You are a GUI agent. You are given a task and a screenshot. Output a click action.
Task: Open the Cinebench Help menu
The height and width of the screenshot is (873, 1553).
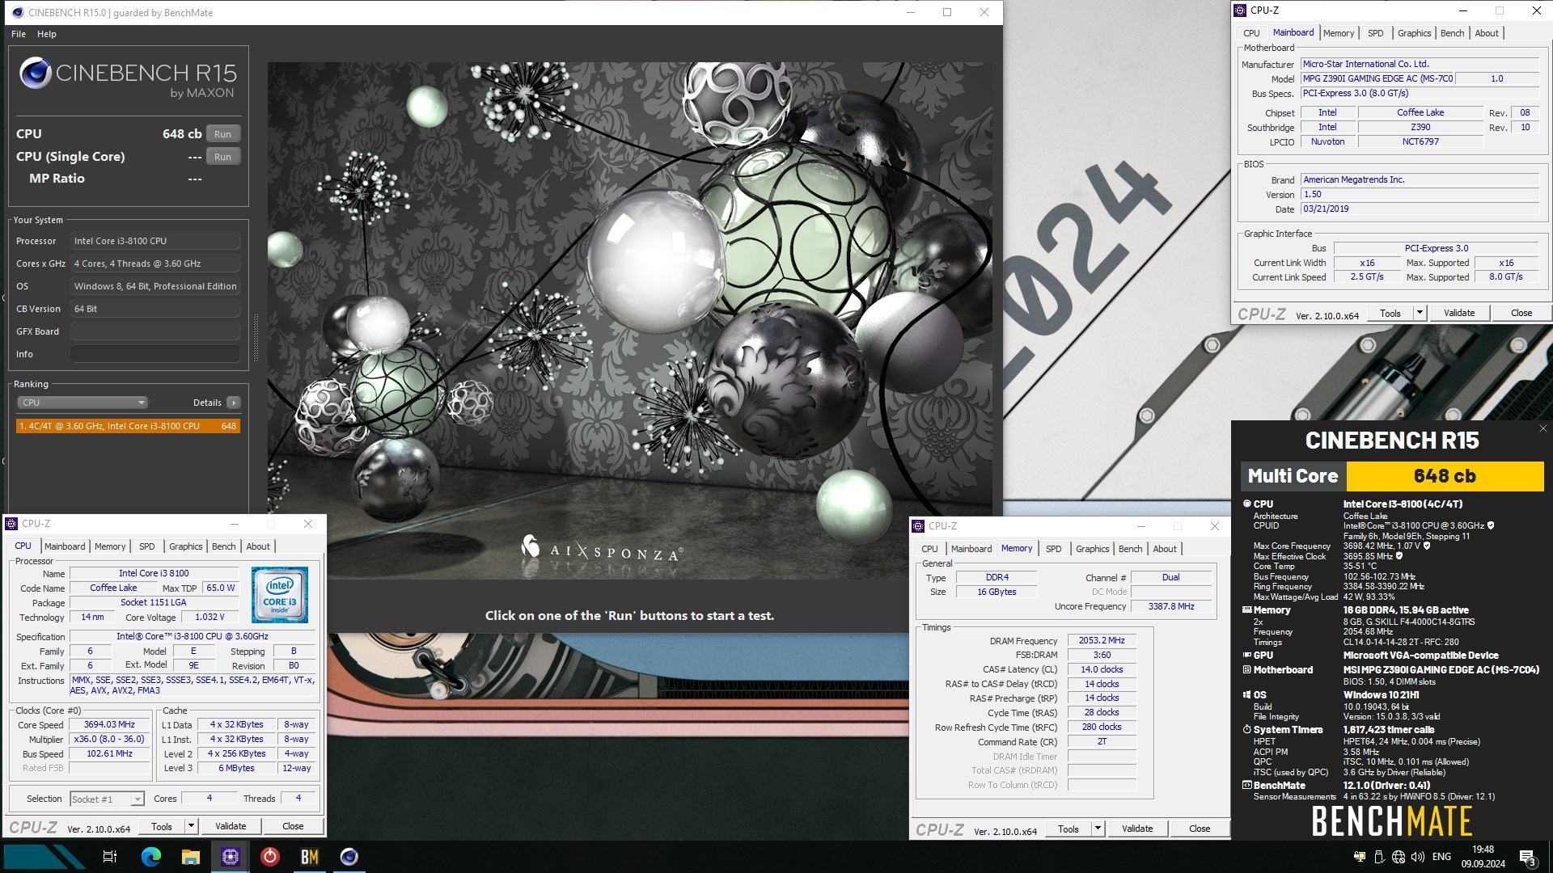click(x=47, y=34)
